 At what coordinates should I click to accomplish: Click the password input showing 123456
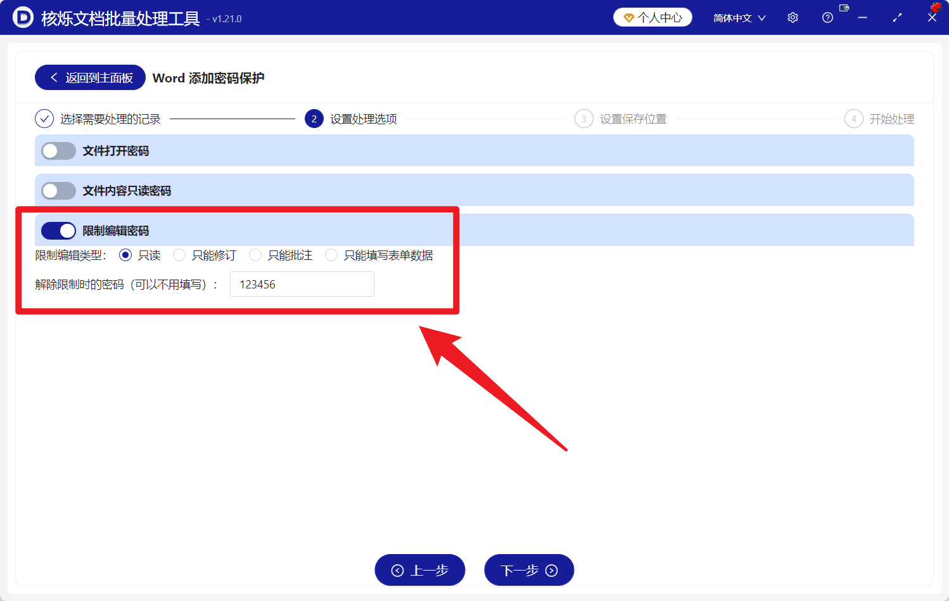pos(302,284)
